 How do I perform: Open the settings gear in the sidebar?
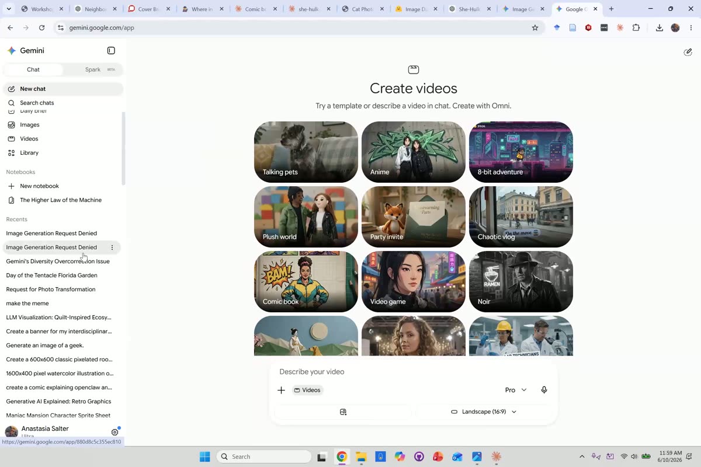(x=115, y=432)
